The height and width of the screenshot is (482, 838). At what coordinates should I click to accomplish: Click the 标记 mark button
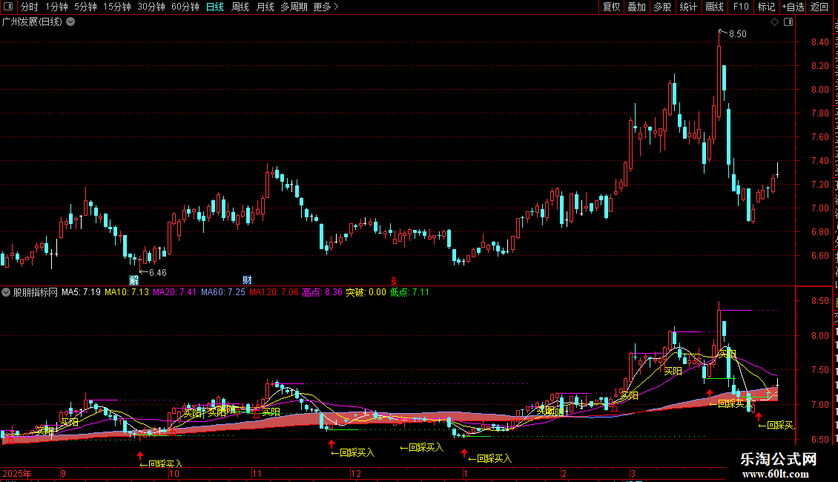(x=766, y=7)
